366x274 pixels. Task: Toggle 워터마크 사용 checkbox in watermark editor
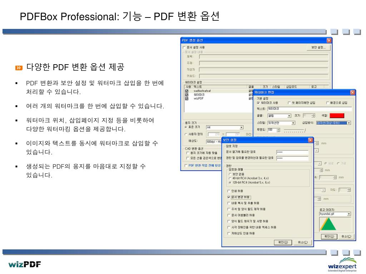[258, 103]
